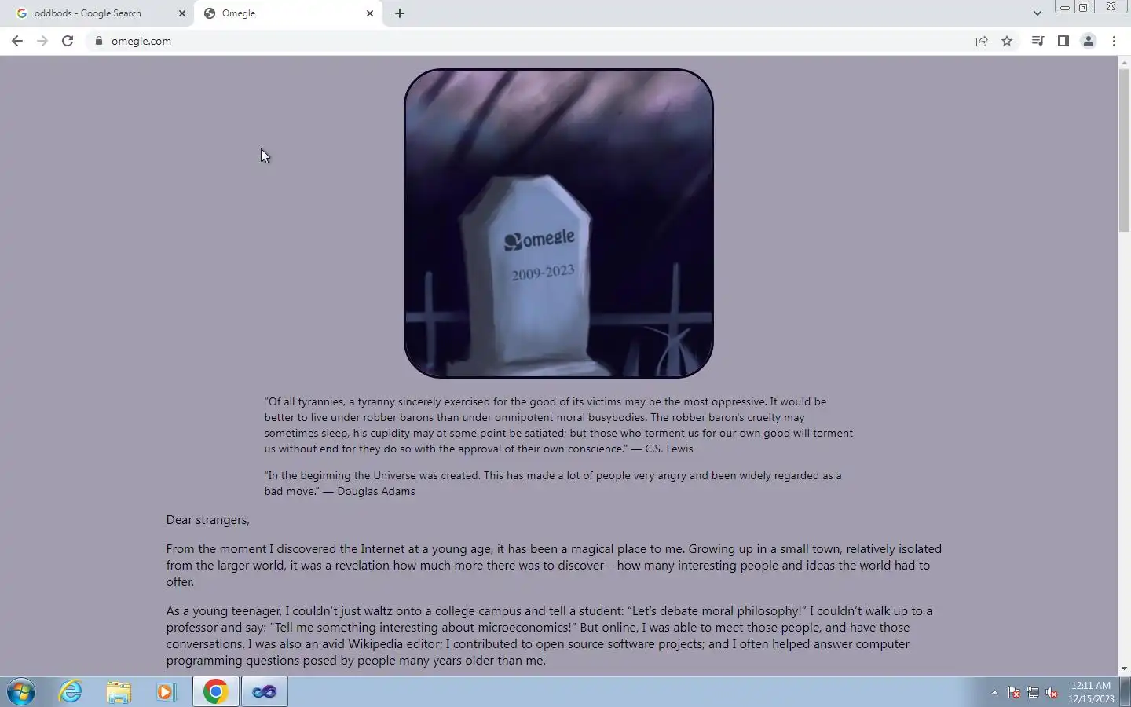The image size is (1131, 707).
Task: Click the muted volume tray icon
Action: (x=1052, y=693)
